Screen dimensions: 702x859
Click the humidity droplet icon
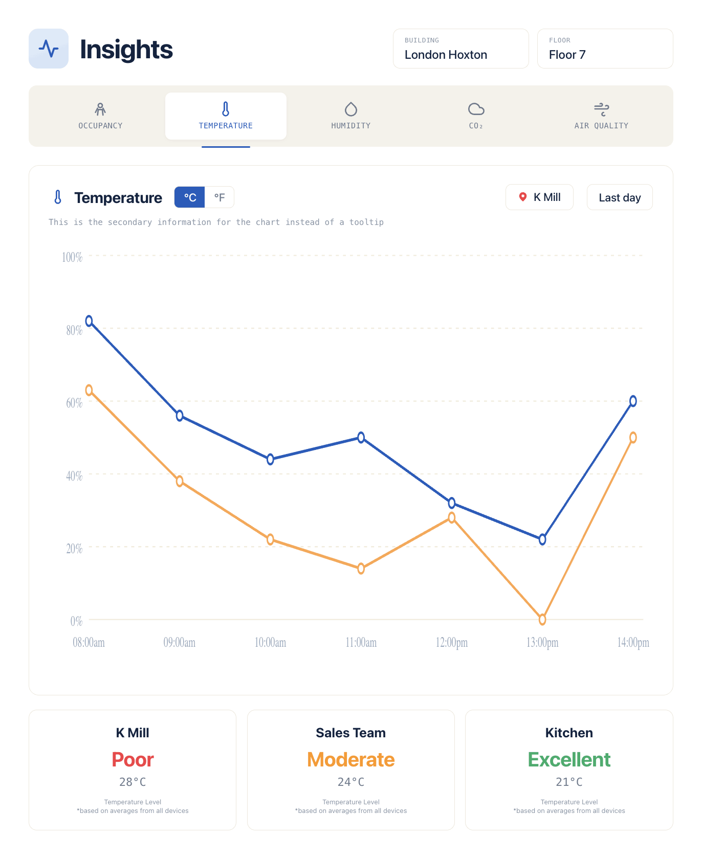coord(351,109)
